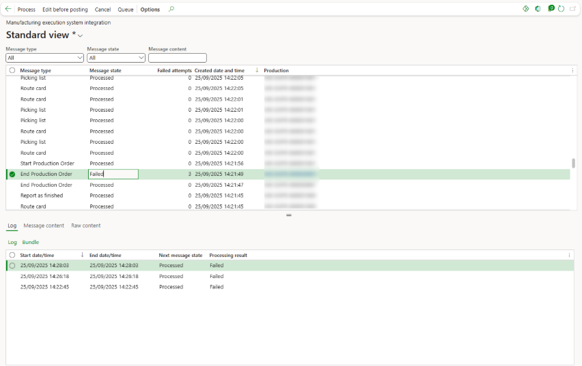Image resolution: width=582 pixels, height=366 pixels.
Task: Open page in new window icon
Action: coord(572,9)
